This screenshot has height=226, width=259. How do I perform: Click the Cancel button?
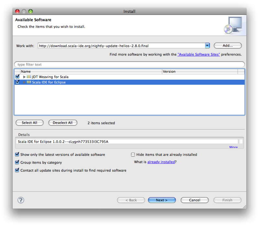195,200
